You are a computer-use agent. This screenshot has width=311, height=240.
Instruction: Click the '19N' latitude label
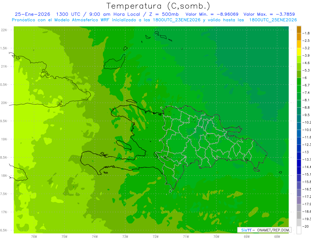pos(4,139)
